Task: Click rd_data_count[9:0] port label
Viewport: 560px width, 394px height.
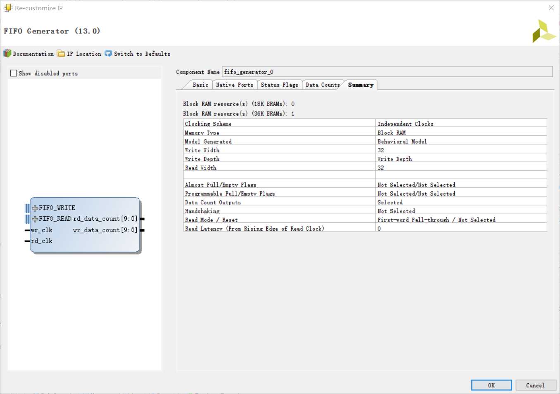Action: (x=105, y=219)
